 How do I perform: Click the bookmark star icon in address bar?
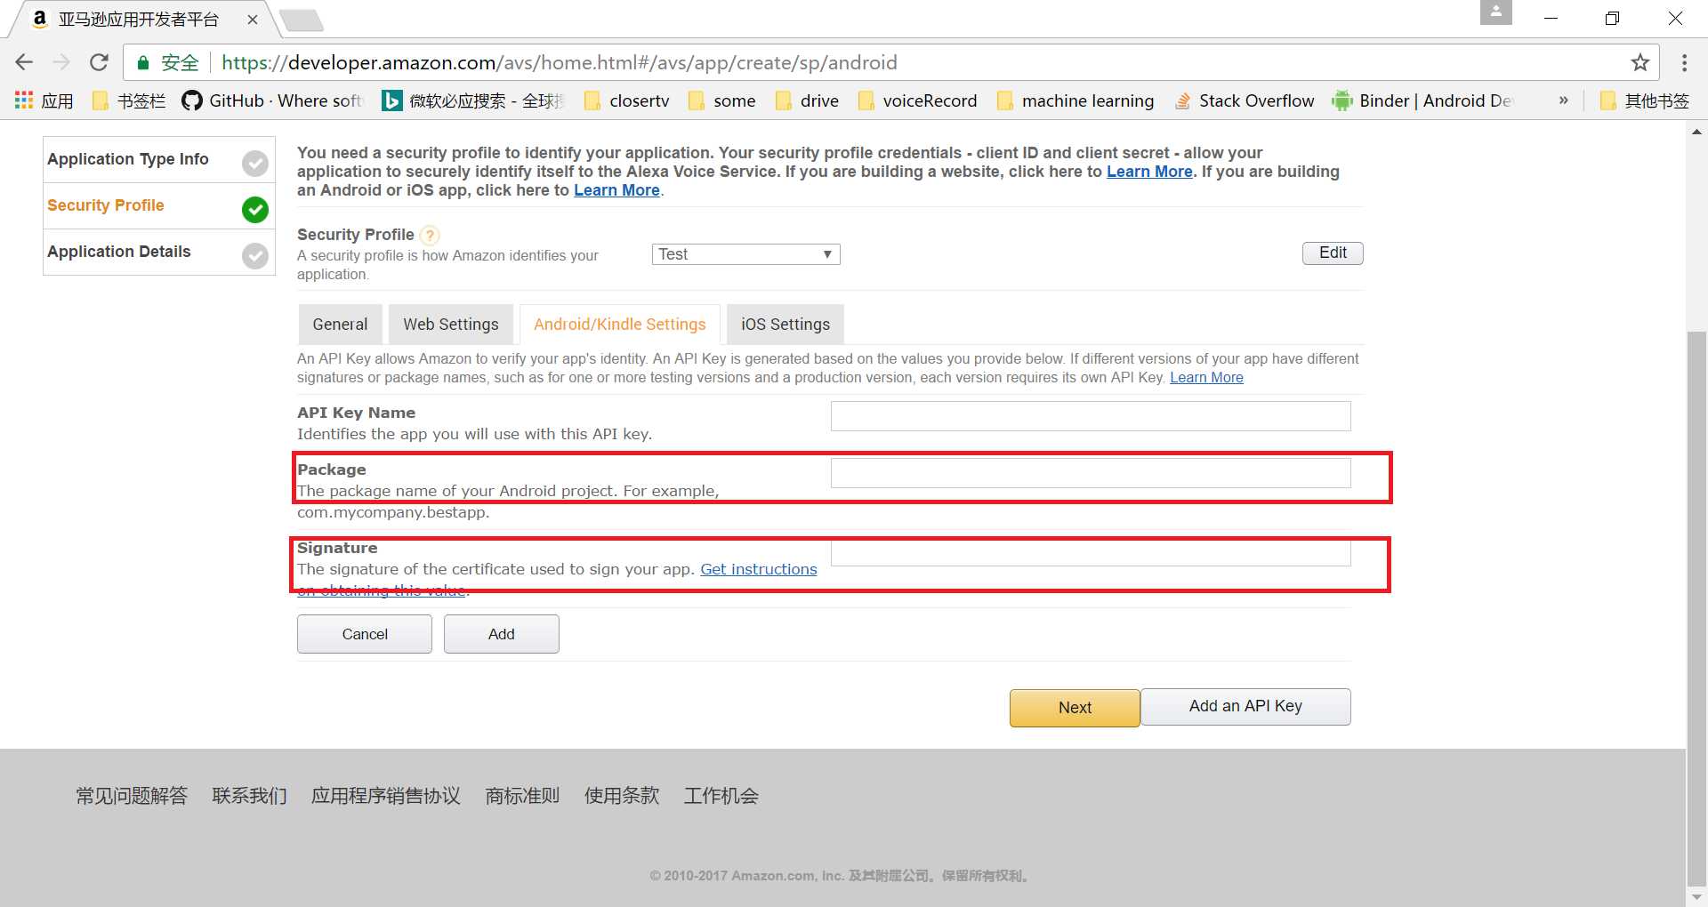coord(1640,62)
